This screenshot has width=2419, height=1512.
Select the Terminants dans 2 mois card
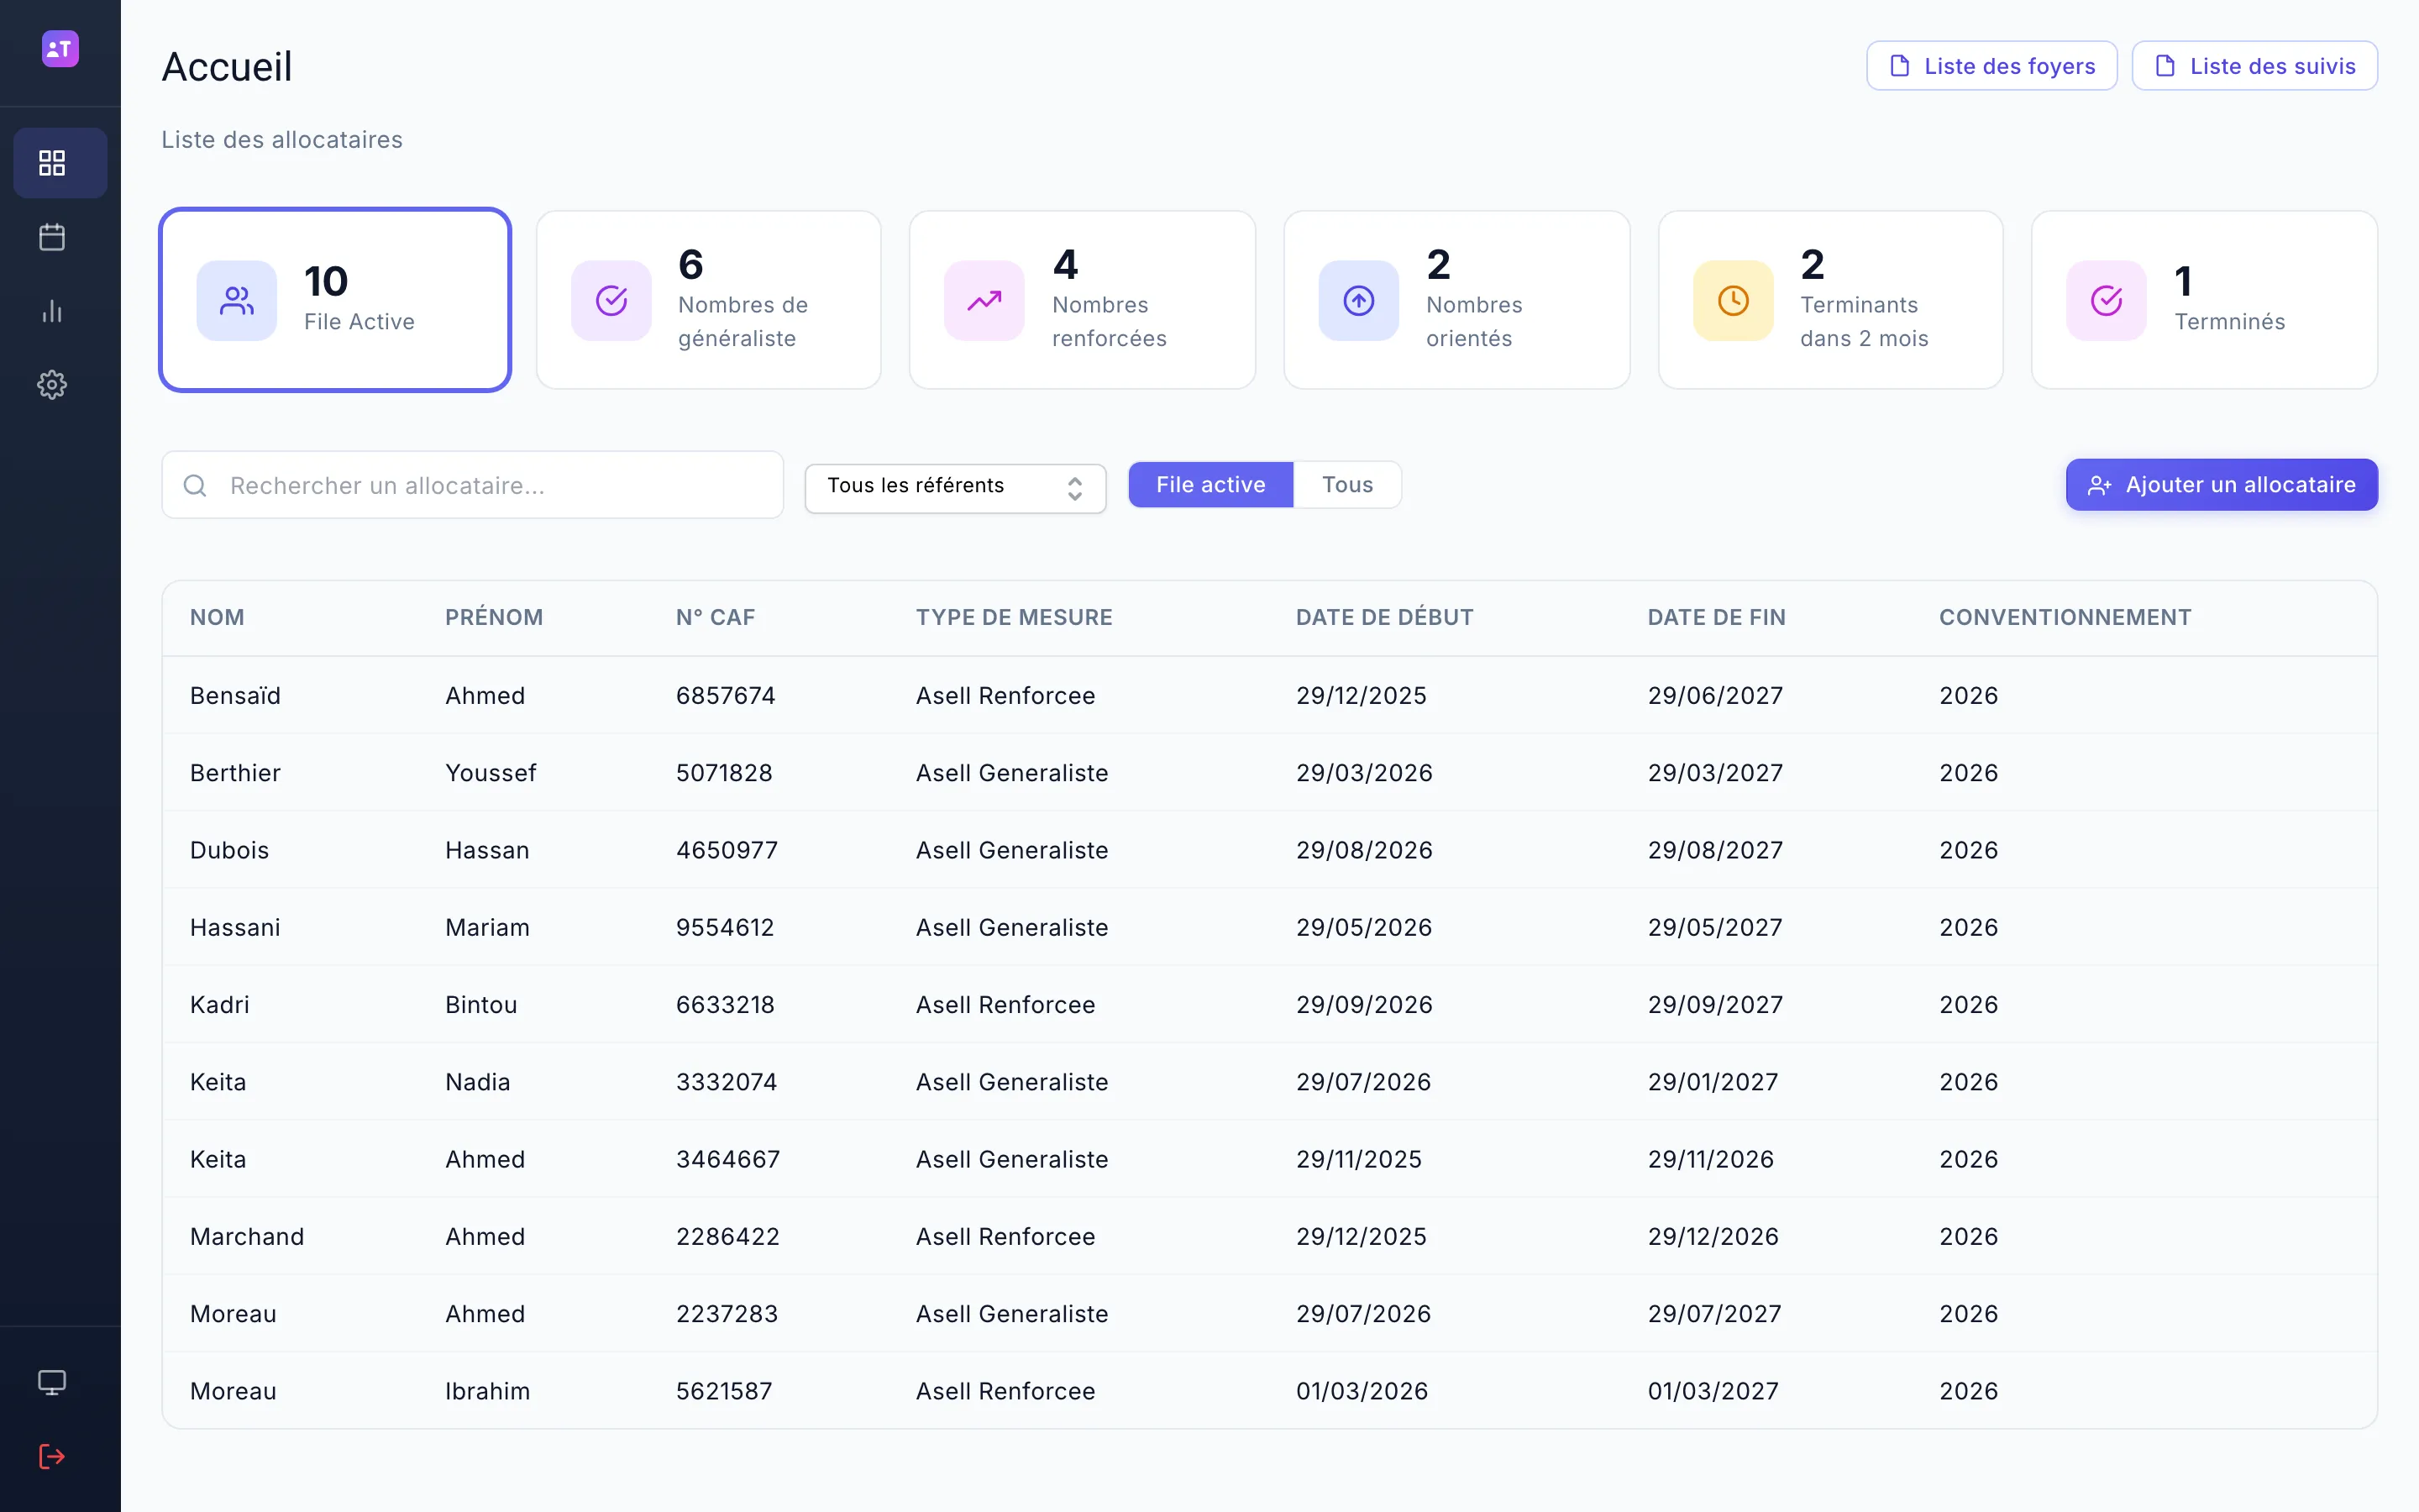[x=1830, y=300]
